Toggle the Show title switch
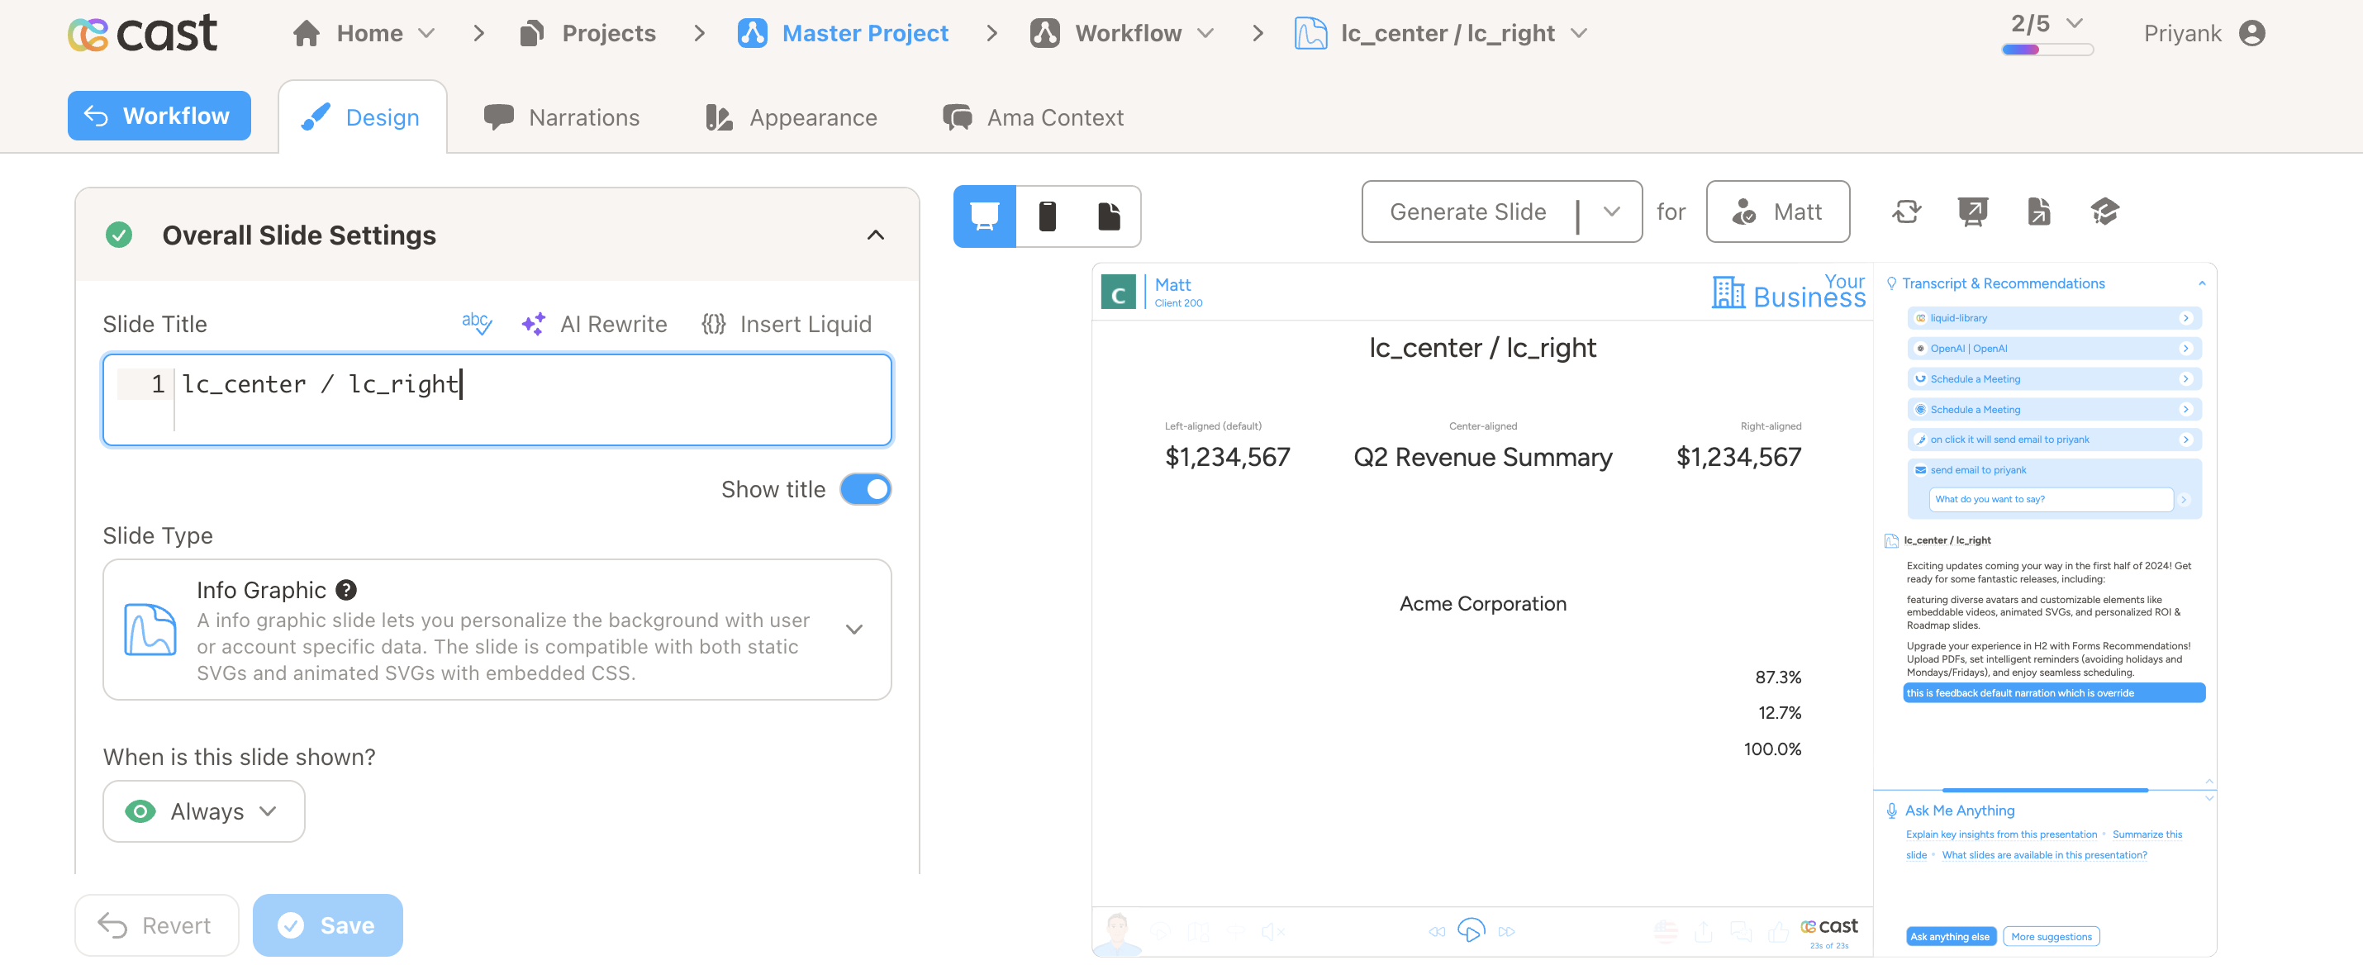 tap(865, 489)
